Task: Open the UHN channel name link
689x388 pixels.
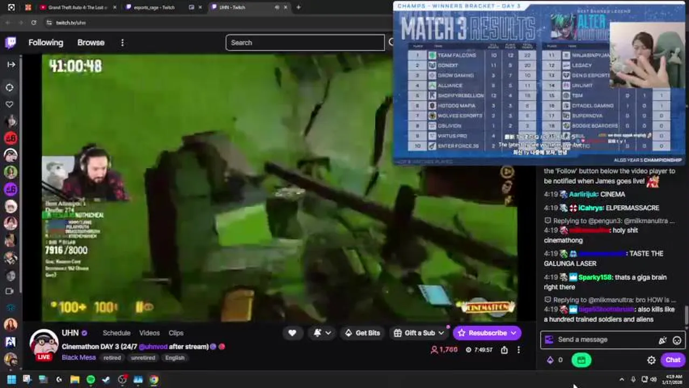Action: pyautogui.click(x=70, y=332)
